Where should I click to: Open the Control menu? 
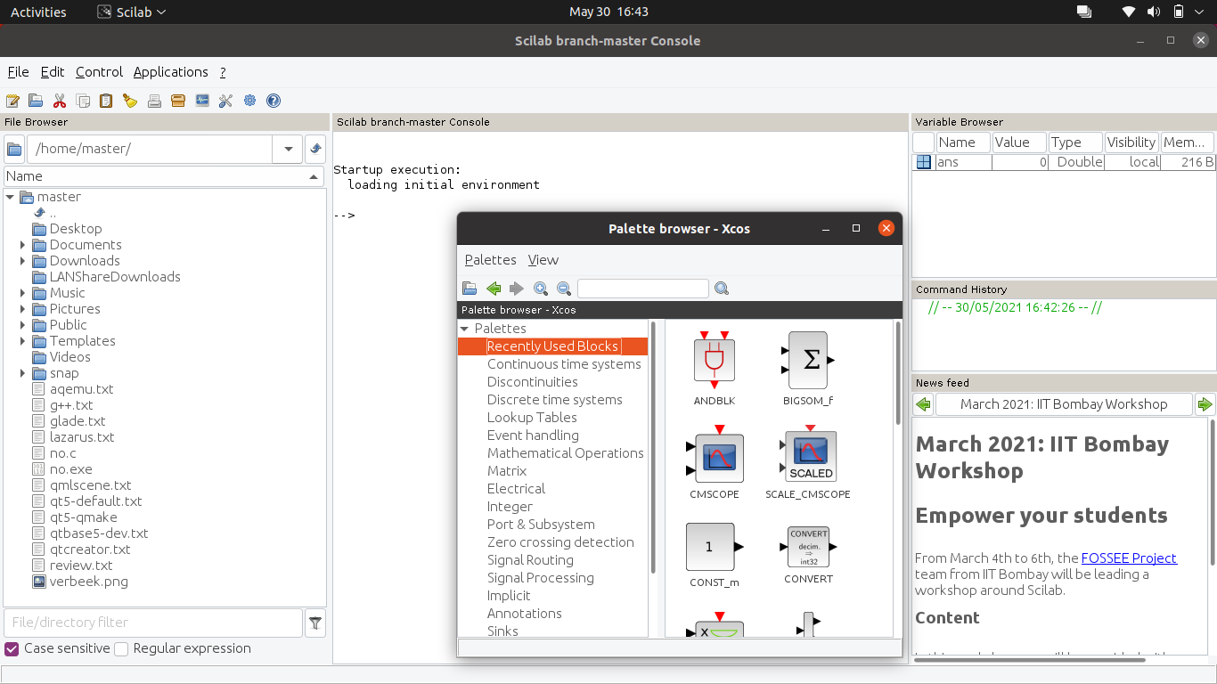pyautogui.click(x=99, y=72)
